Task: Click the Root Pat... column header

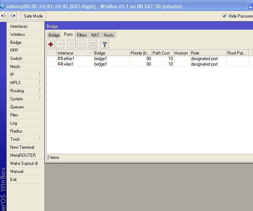Action: point(237,53)
